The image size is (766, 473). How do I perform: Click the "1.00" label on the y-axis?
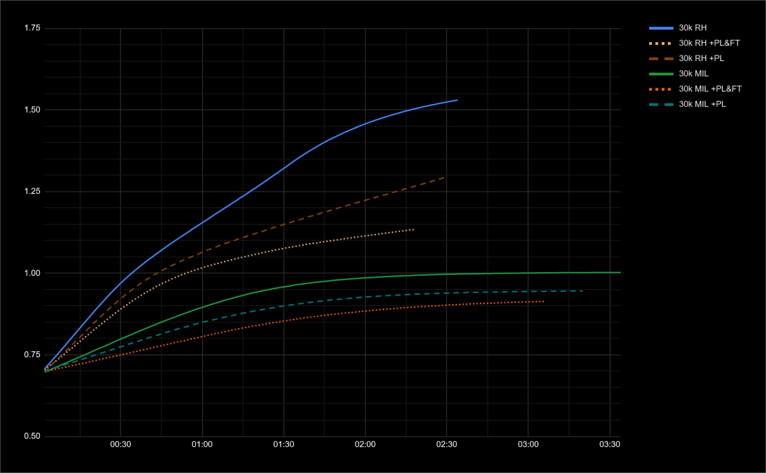[x=34, y=272]
